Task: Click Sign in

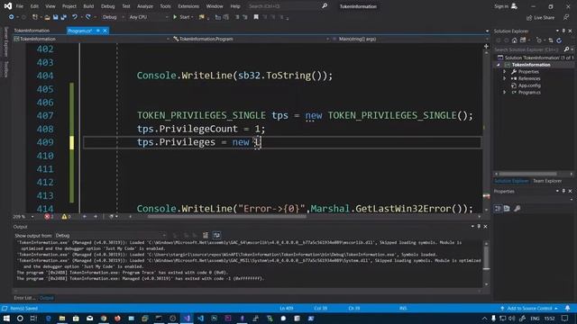Action: coord(506,6)
